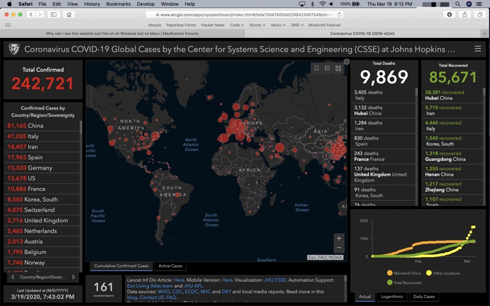Screen dimensions: 490x306
Task: Open the dashboard hamburger menu
Action: [x=478, y=49]
